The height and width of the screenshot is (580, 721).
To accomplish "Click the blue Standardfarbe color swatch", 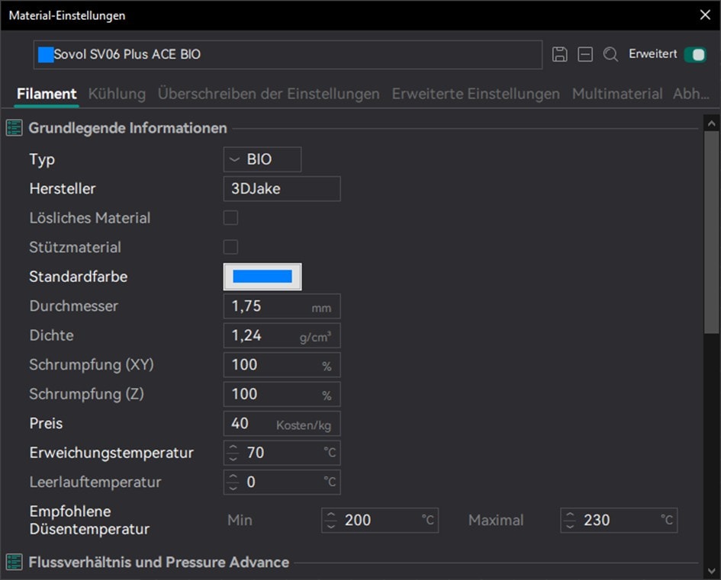I will (x=262, y=277).
